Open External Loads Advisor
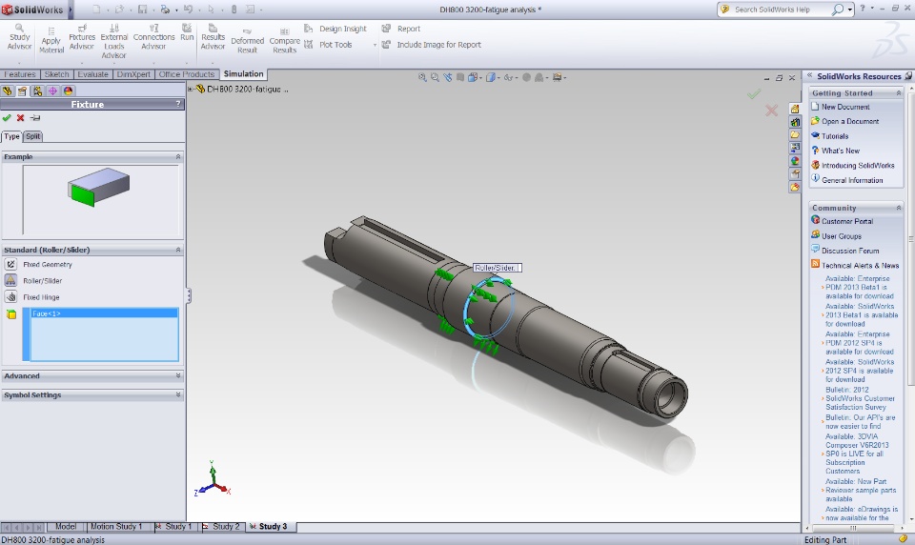 click(x=113, y=41)
